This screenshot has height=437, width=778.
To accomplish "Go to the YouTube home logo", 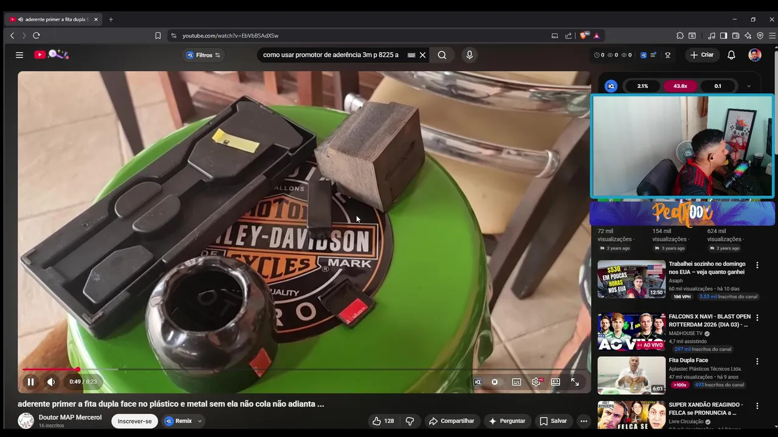I will tap(51, 55).
